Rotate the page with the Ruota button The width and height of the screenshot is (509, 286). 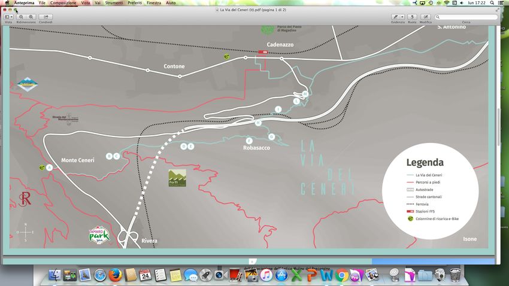[x=412, y=17]
